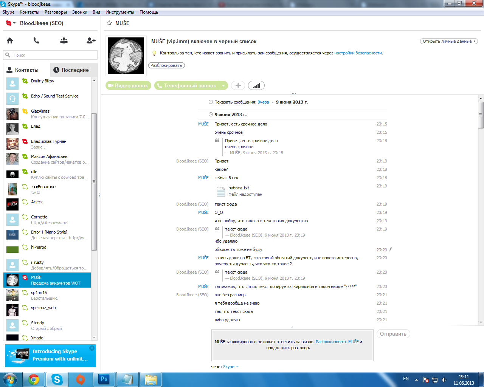Screen dimensions: 484x387
Task: Create a group with the people icon
Action: click(x=64, y=40)
